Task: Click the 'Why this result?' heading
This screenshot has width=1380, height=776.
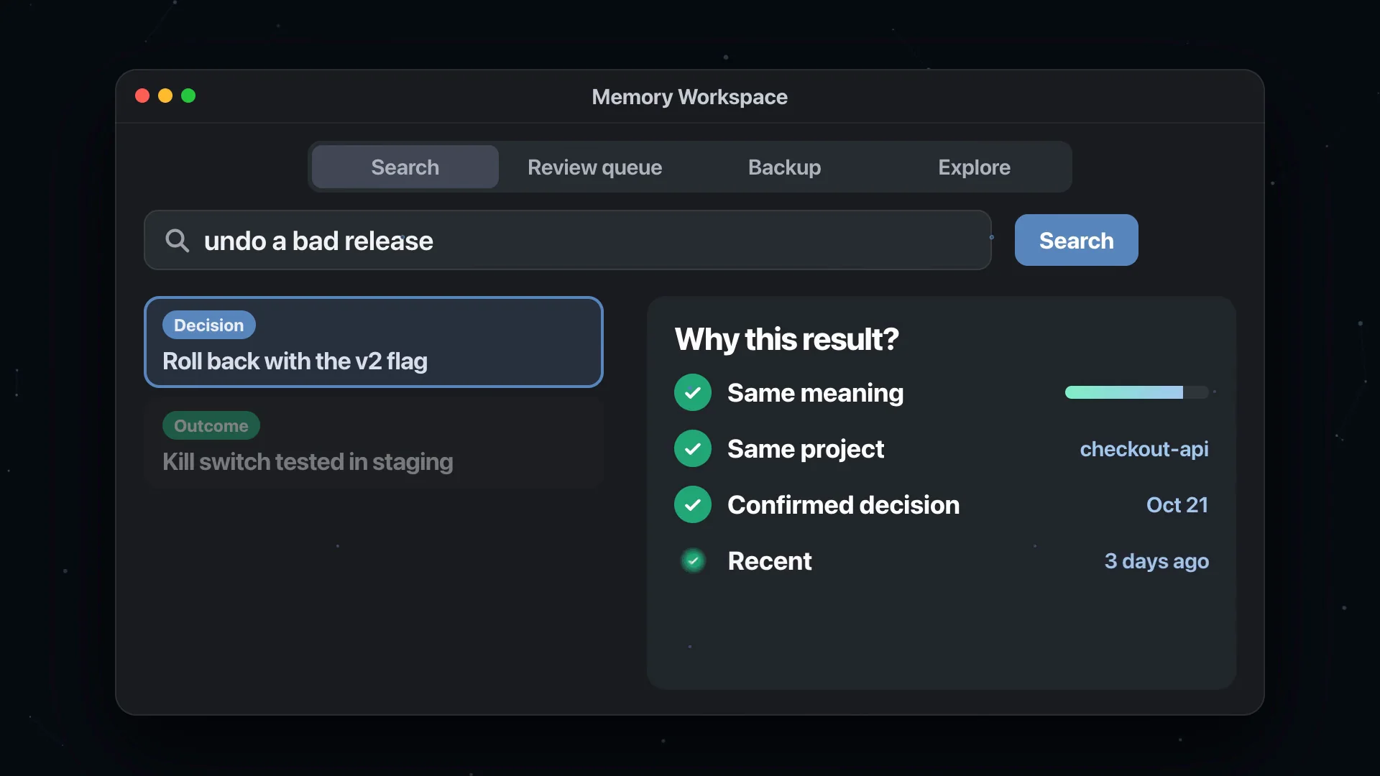Action: point(787,339)
